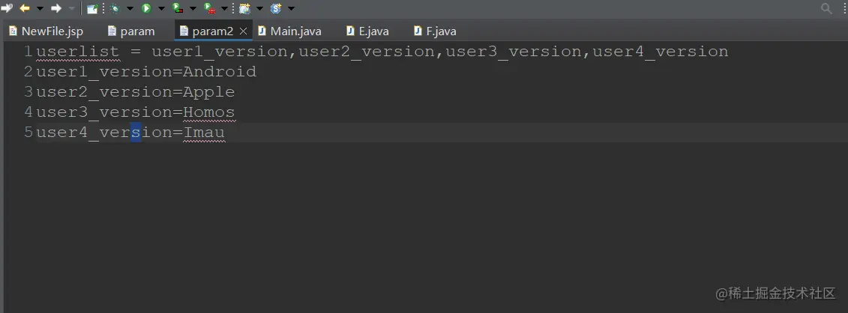Click the underlined word Imau
The image size is (848, 313).
pos(204,133)
